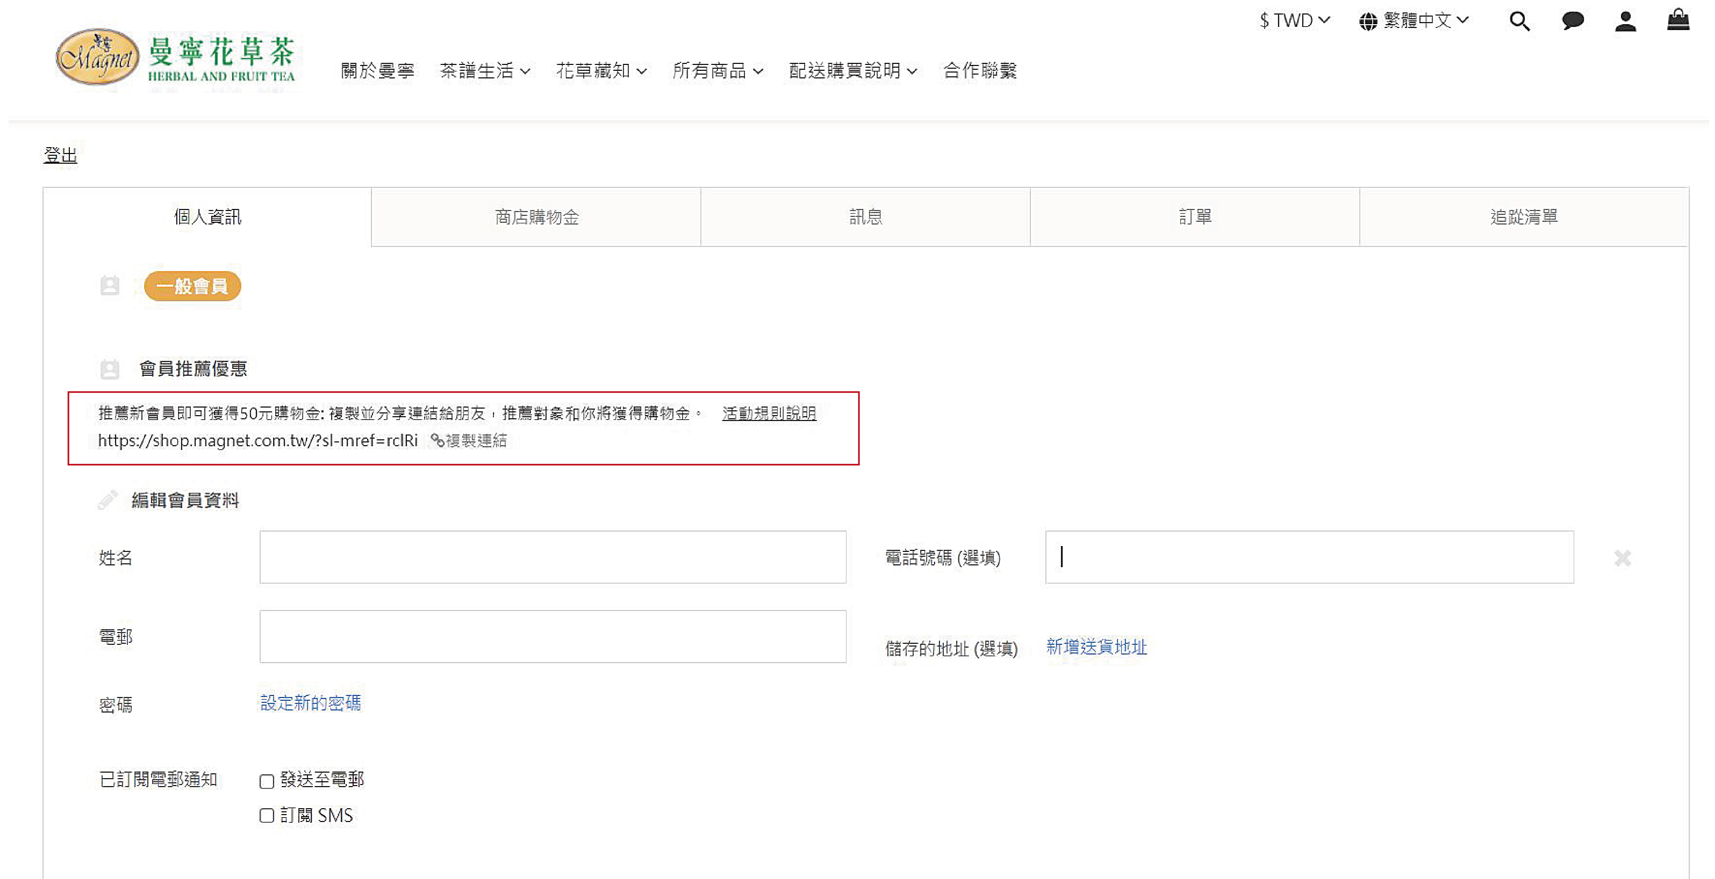This screenshot has width=1715, height=879.
Task: Enable the 發送至電郵 checkbox
Action: point(267,781)
